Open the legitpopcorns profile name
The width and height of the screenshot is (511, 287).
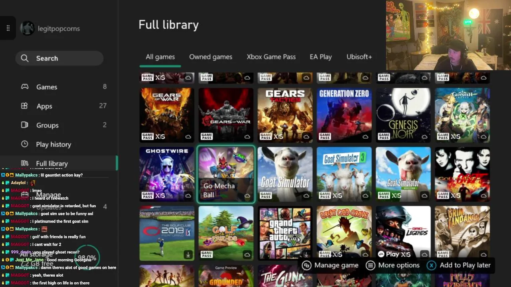pyautogui.click(x=59, y=28)
